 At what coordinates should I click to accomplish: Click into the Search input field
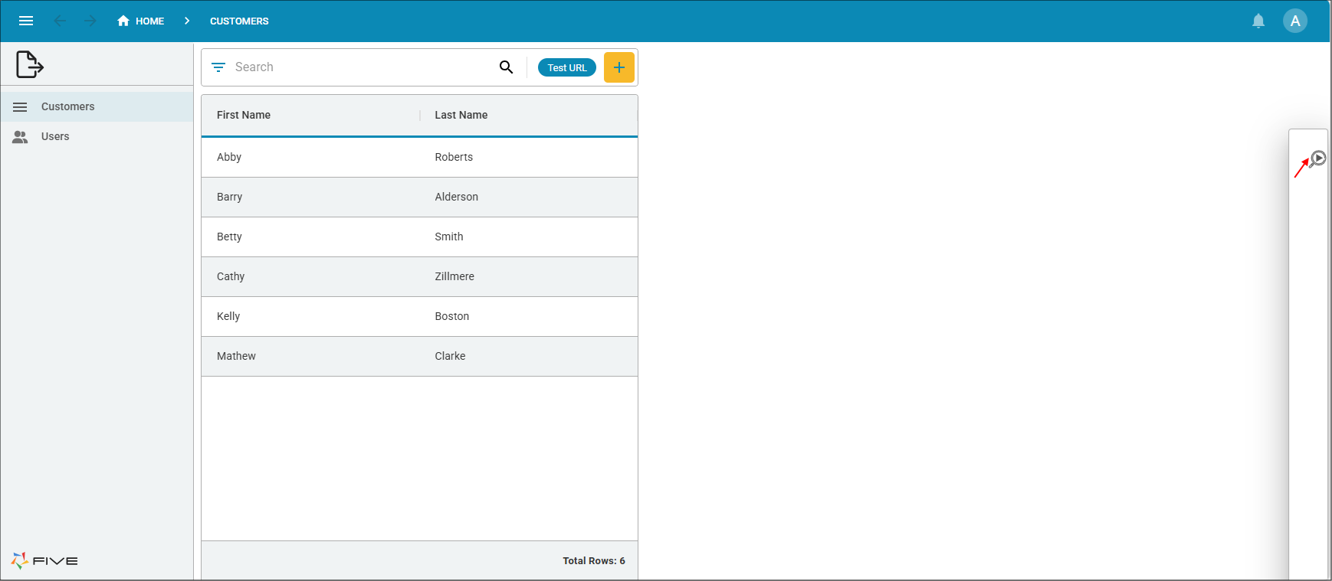(x=360, y=67)
